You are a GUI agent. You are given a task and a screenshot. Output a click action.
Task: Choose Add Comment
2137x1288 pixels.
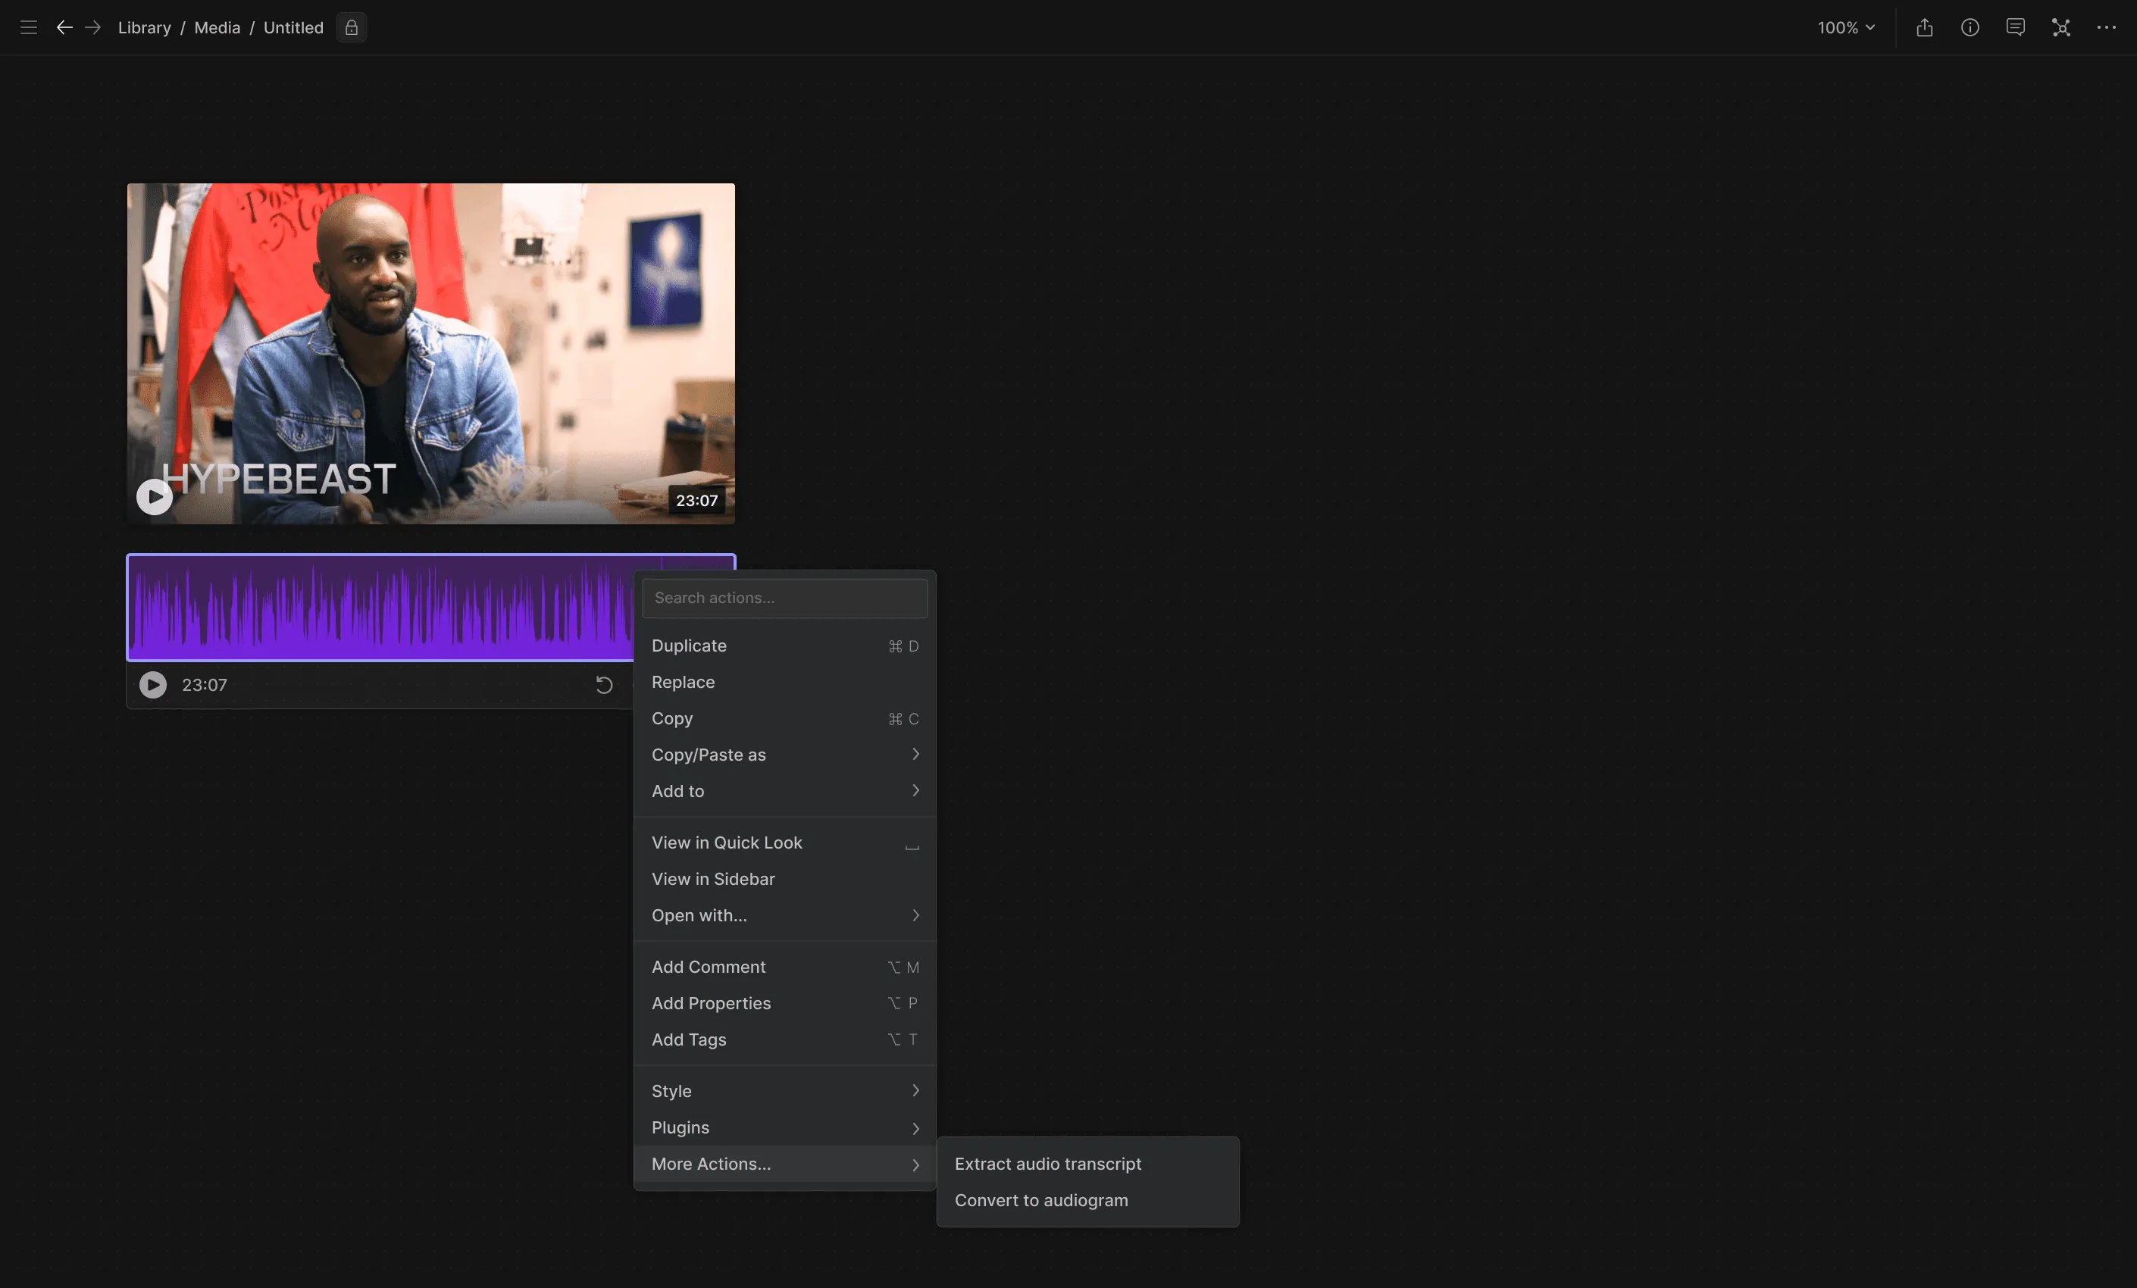784,967
